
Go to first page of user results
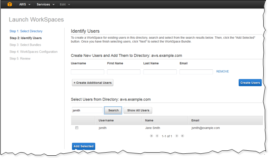pyautogui.click(x=151, y=136)
